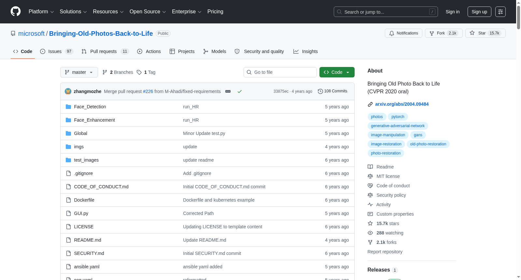
Task: Open the Global folder
Action: pyautogui.click(x=81, y=133)
